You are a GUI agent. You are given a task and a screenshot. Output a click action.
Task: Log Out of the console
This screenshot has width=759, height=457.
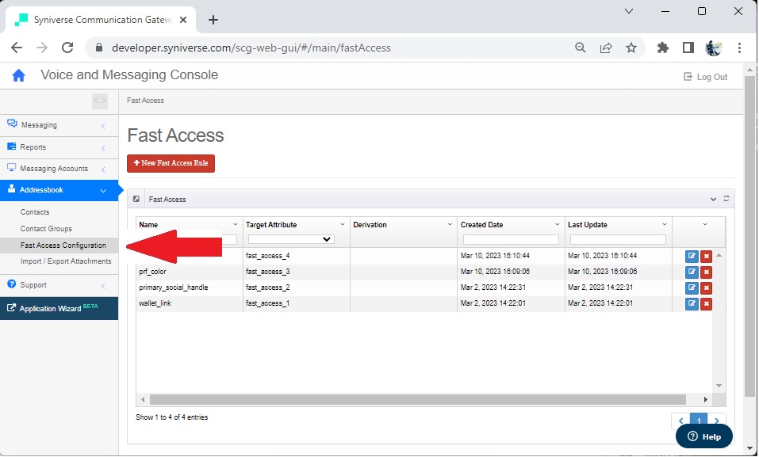tap(706, 77)
